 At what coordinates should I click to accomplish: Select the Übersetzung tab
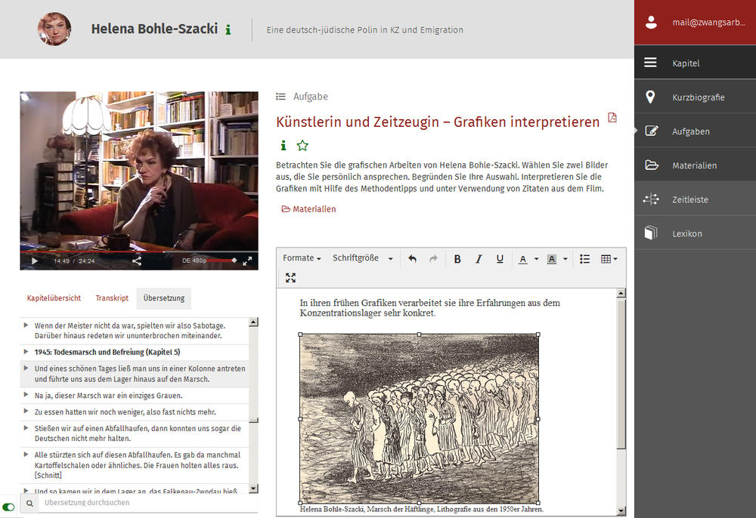(164, 298)
